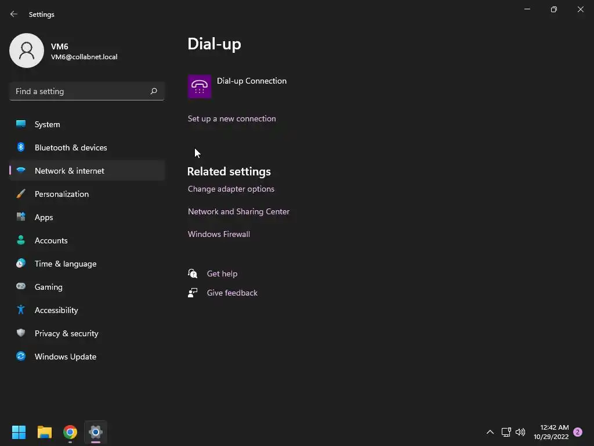Viewport: 594px width, 446px height.
Task: Click the search magnifier icon
Action: [x=154, y=91]
